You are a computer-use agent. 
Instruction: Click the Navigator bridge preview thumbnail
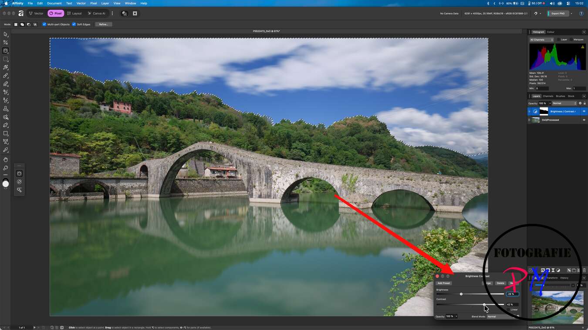557,307
